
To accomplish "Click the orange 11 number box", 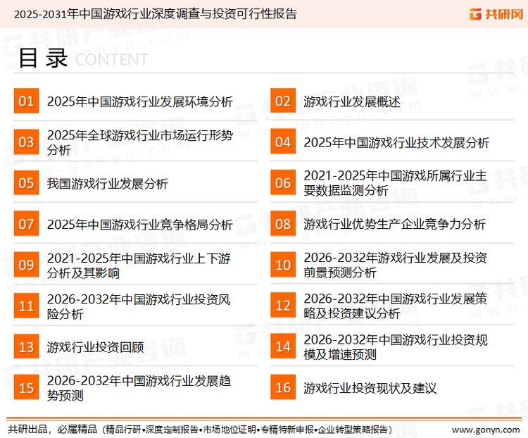I will pos(26,306).
